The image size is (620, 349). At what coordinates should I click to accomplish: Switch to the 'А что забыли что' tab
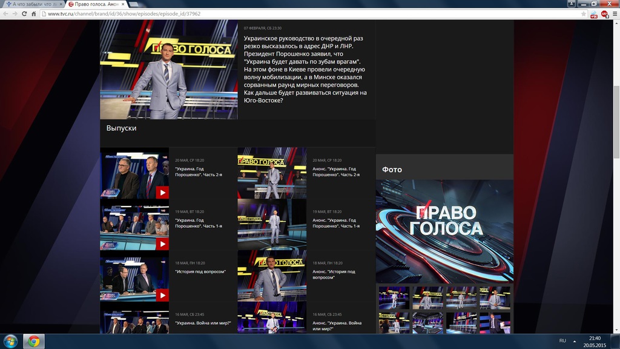coord(34,4)
